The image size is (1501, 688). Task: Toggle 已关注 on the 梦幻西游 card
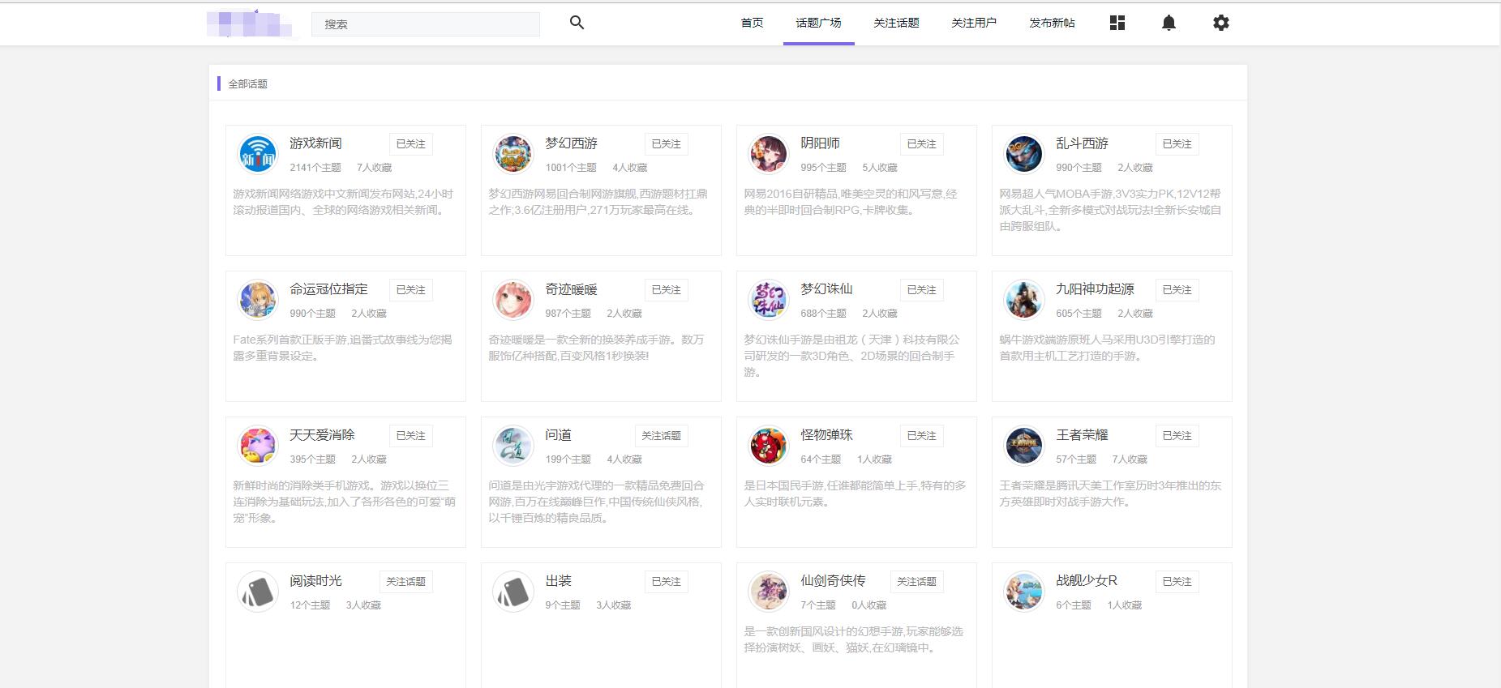[x=666, y=144]
